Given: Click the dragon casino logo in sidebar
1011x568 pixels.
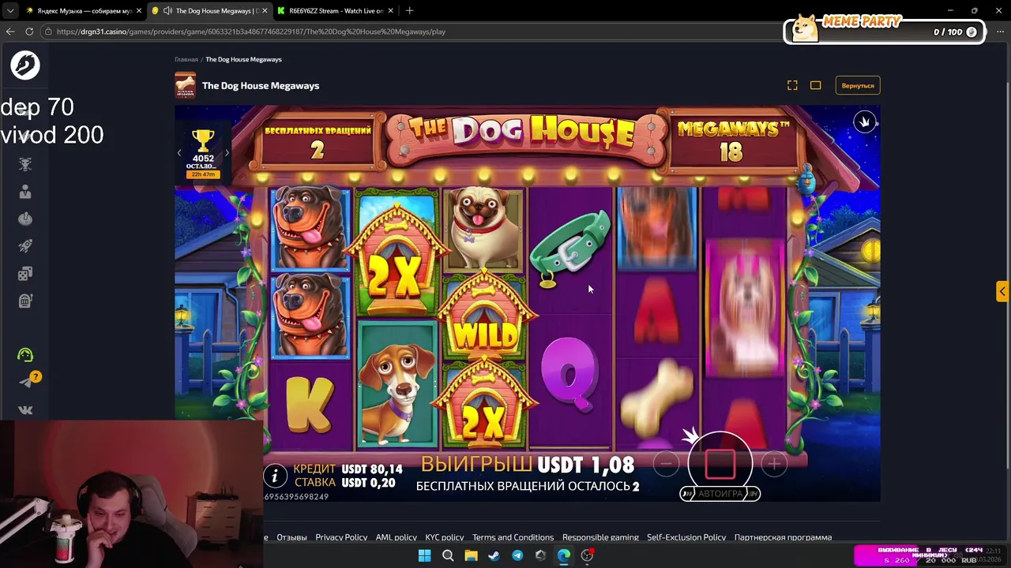Looking at the screenshot, I should (25, 65).
